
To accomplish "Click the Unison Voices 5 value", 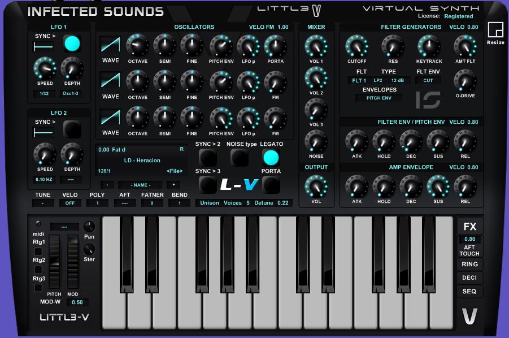I will click(x=247, y=203).
